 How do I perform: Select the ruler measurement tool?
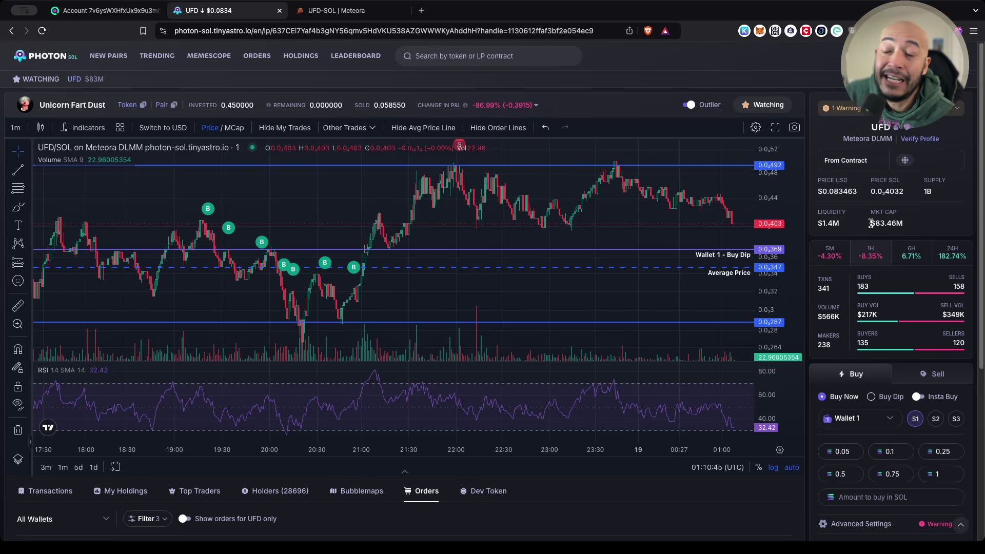(x=18, y=305)
